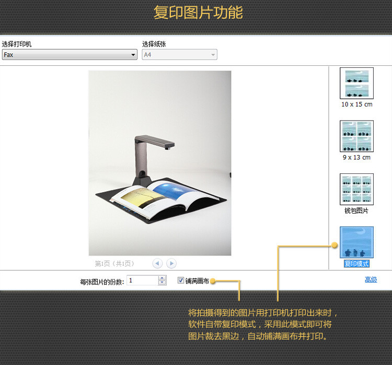Click the 复印模式 label text
This screenshot has width=392, height=365.
pyautogui.click(x=356, y=264)
